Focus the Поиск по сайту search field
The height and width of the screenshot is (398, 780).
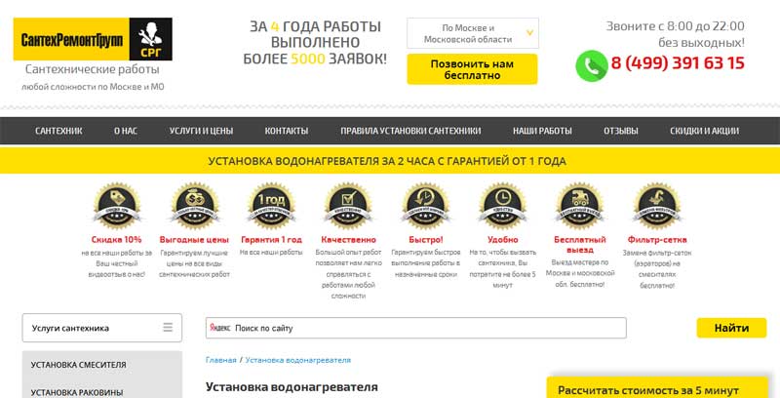tap(416, 328)
